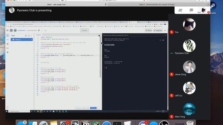
Task: Select the Files icon in the Repl.it sidebar
Action: (x=8, y=35)
